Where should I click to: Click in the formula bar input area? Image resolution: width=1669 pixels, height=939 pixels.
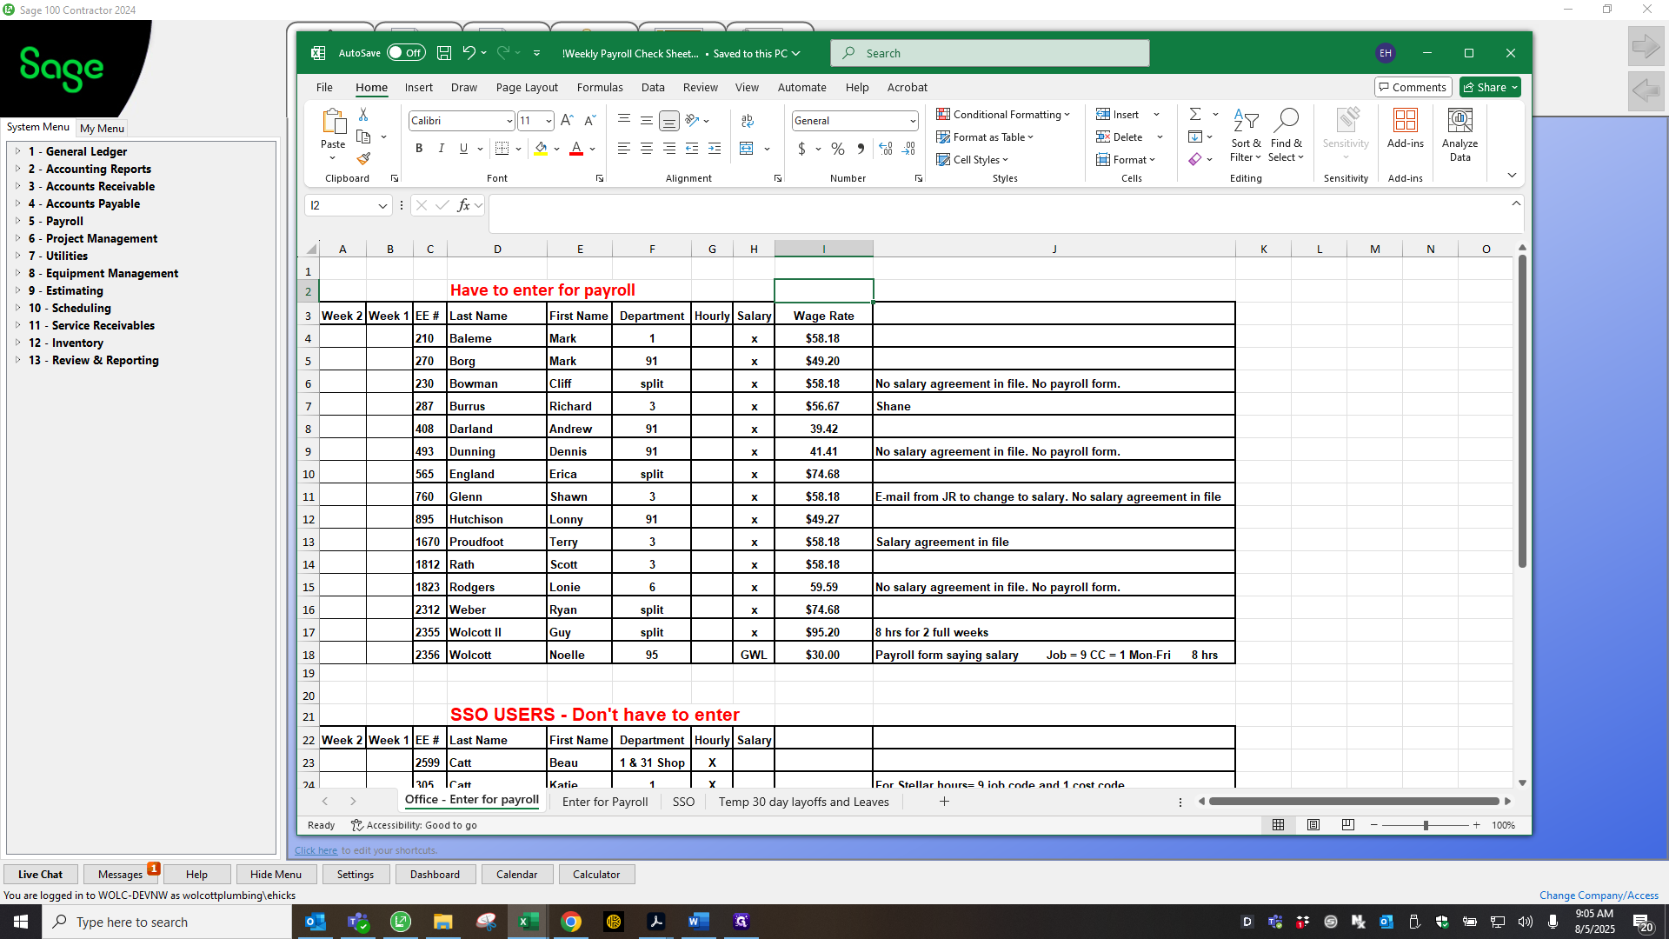[1000, 214]
